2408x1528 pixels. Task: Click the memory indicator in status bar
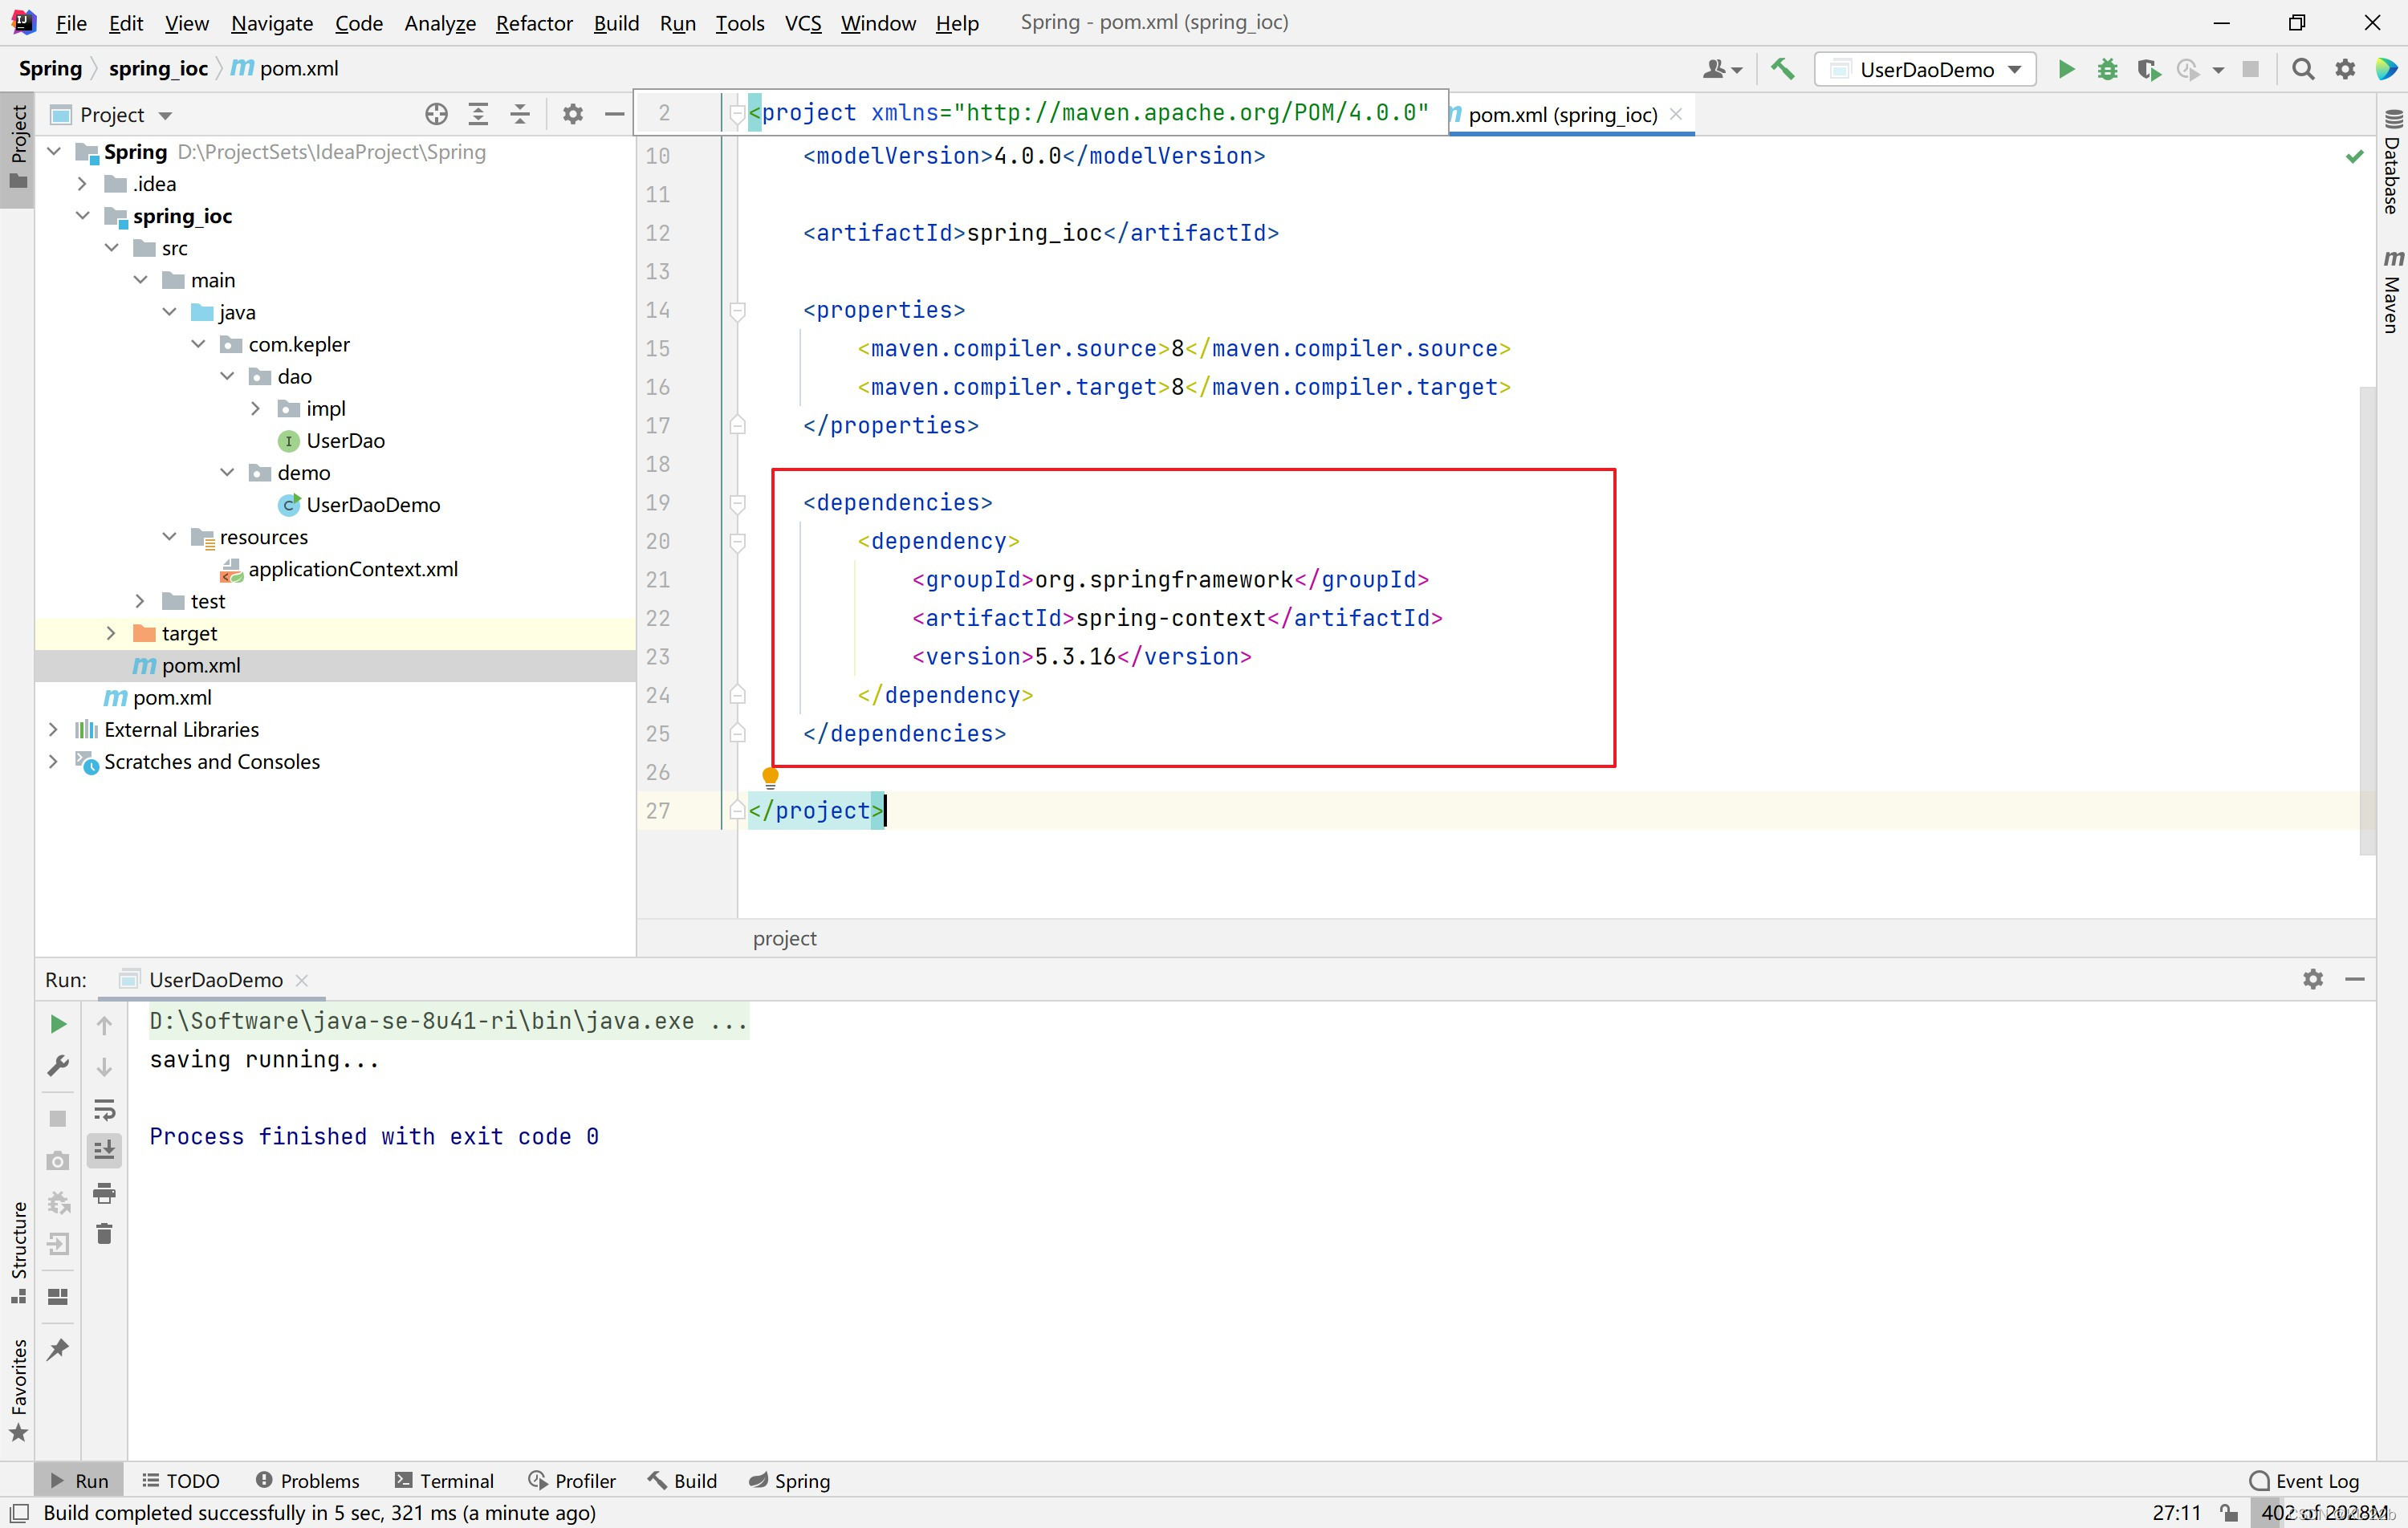(x=2326, y=1513)
